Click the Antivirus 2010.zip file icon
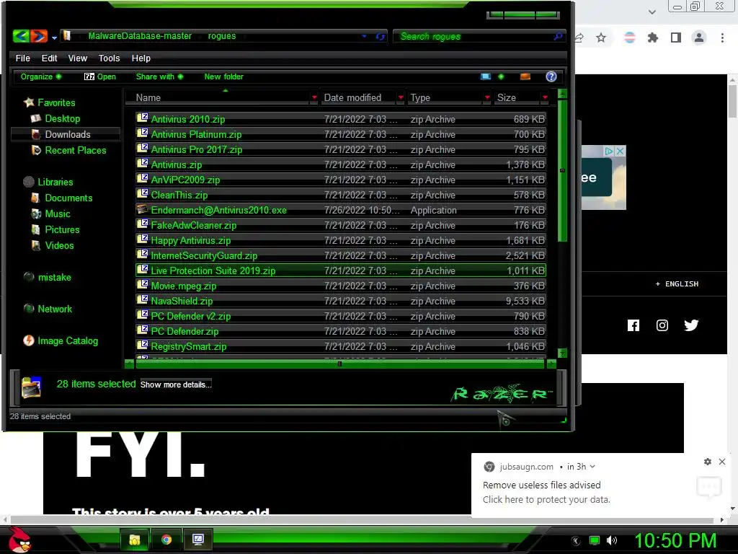Viewport: 738px width, 554px height. [x=142, y=118]
